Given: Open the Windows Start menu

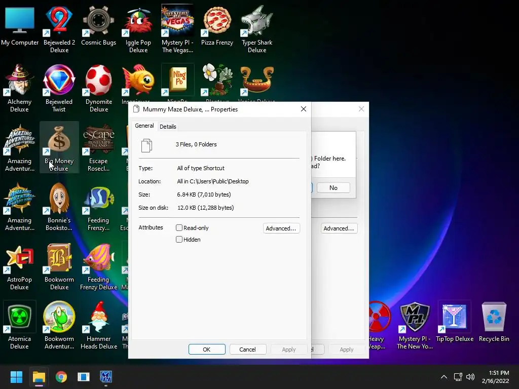Looking at the screenshot, I should click(x=16, y=377).
